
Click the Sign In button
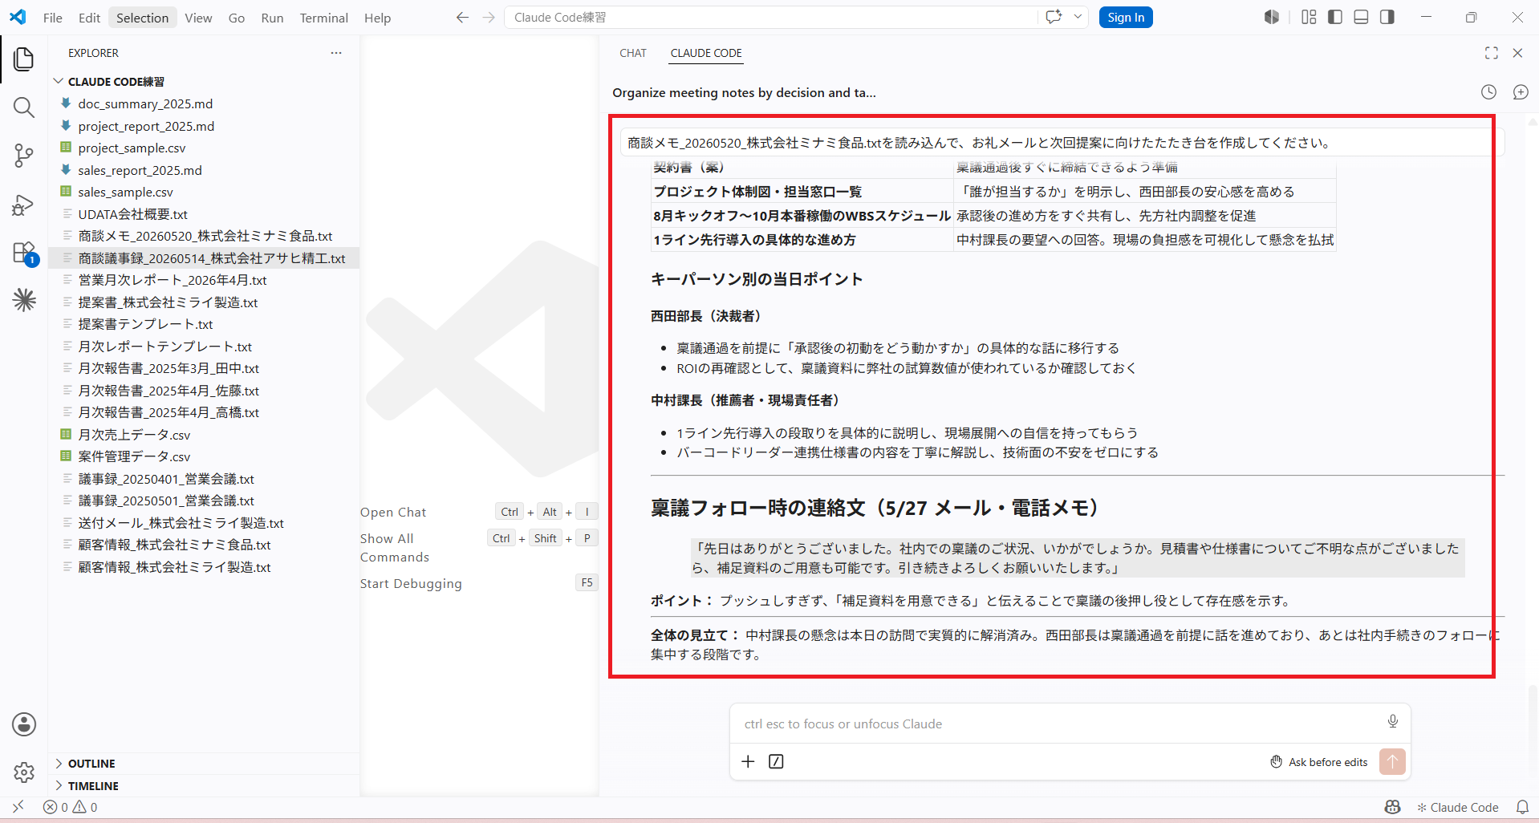(1126, 18)
